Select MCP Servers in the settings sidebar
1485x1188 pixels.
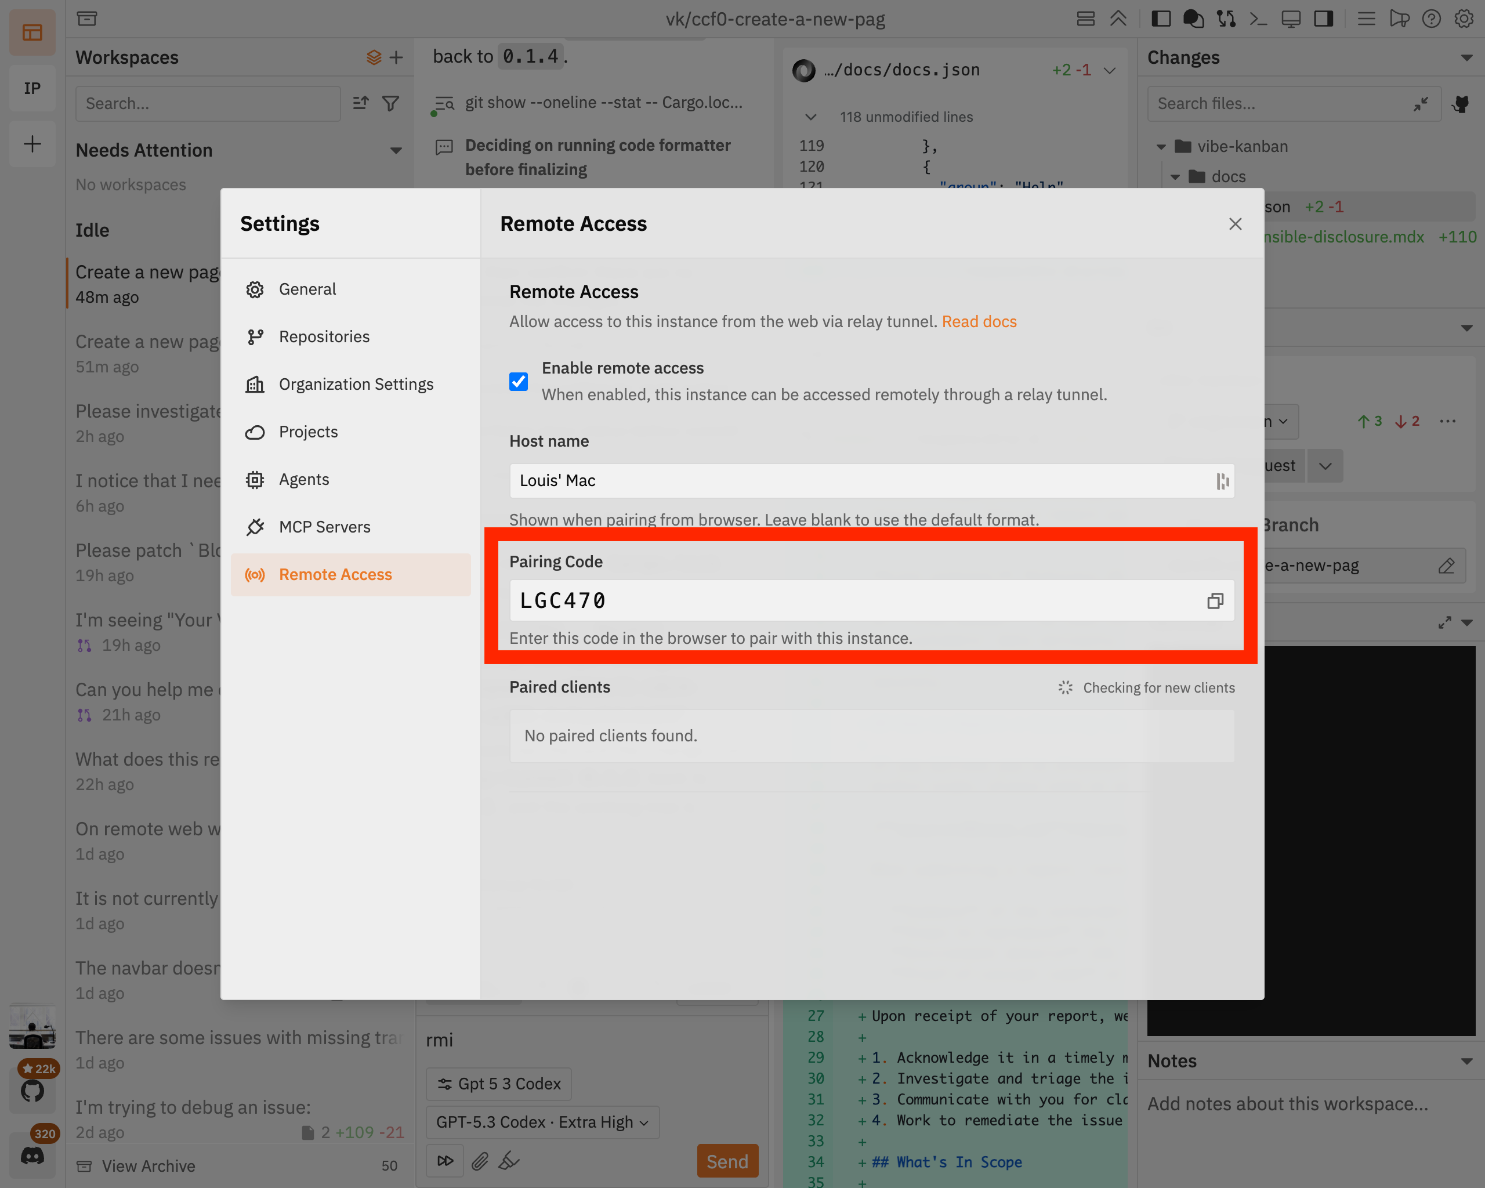click(x=324, y=527)
